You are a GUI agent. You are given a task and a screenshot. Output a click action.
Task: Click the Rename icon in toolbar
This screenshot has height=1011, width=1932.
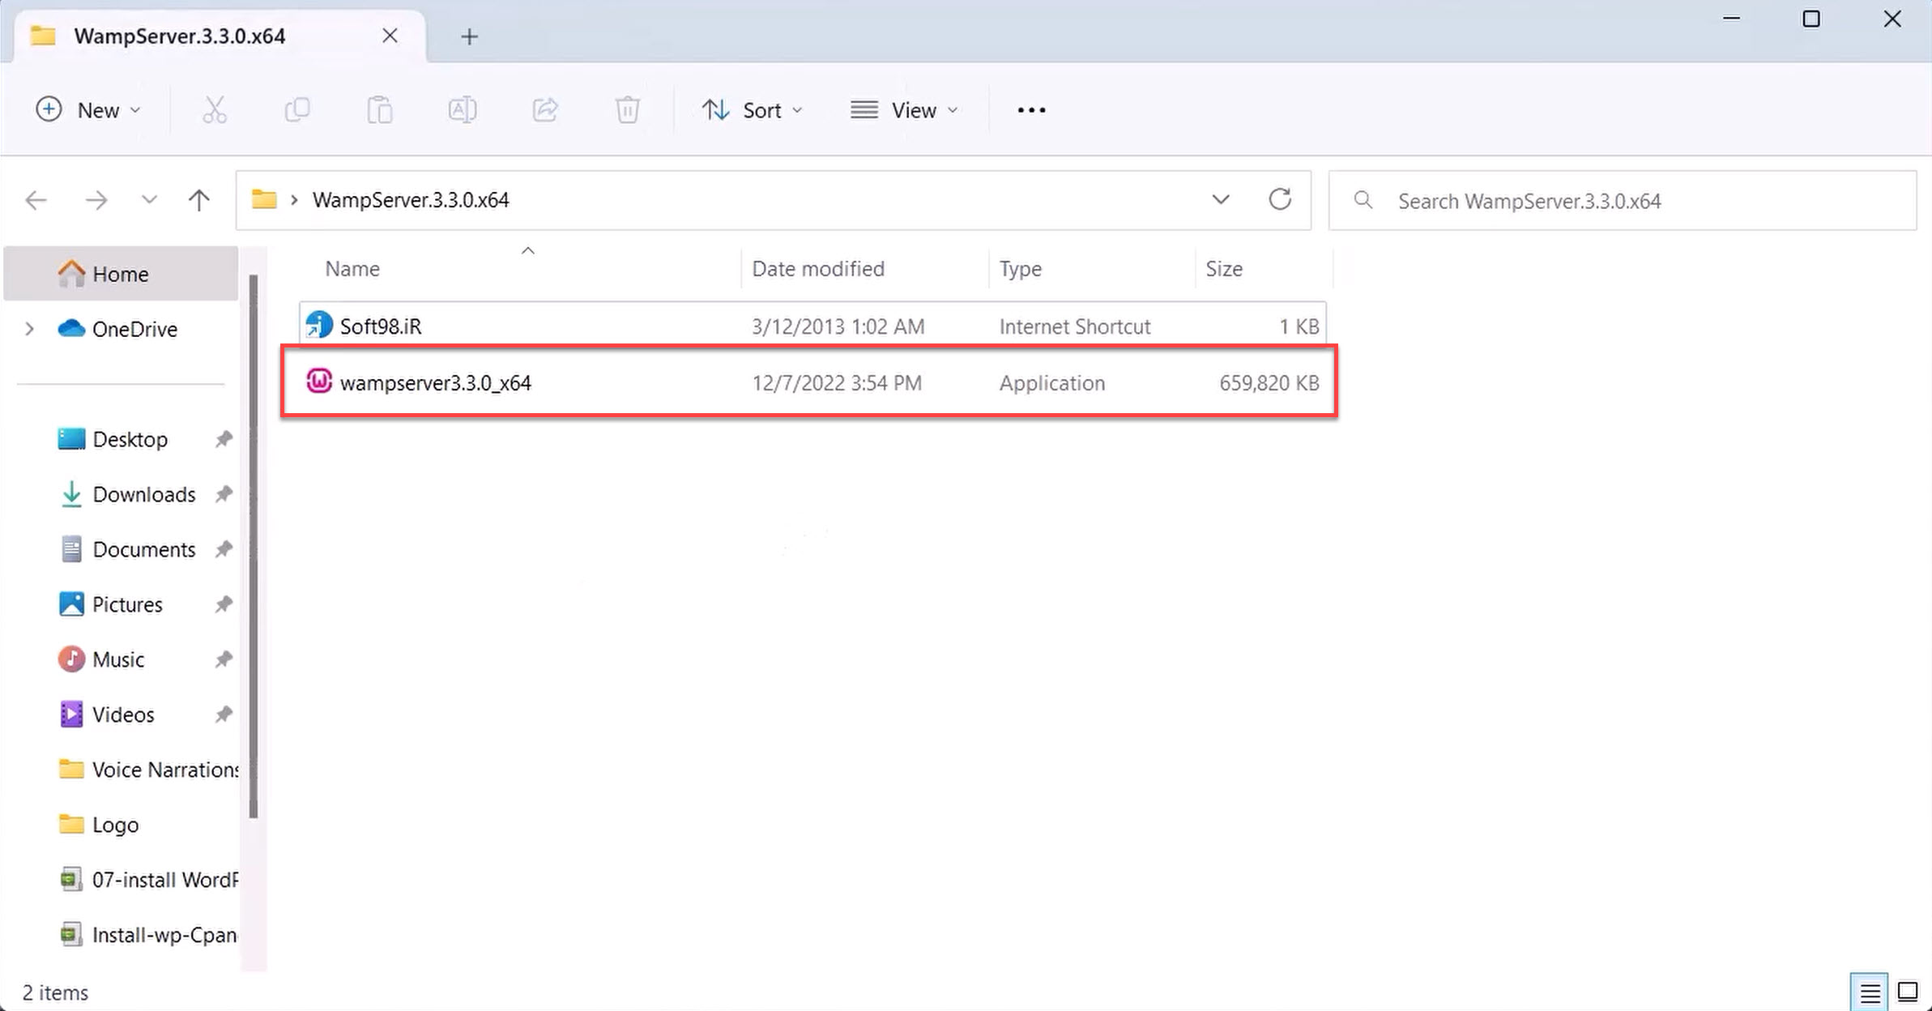(x=462, y=109)
